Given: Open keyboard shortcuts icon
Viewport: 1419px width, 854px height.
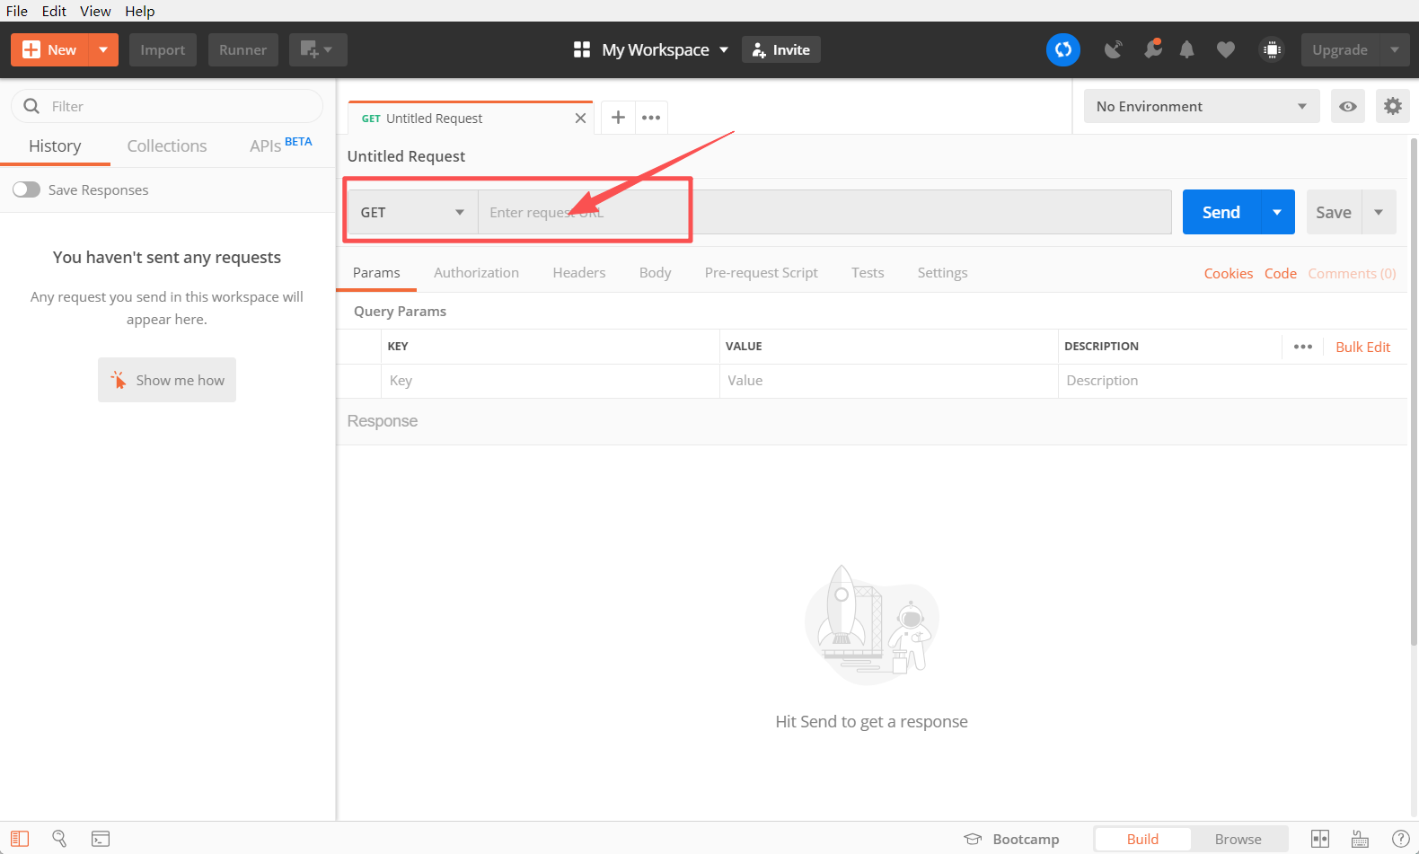Looking at the screenshot, I should click(x=1360, y=839).
